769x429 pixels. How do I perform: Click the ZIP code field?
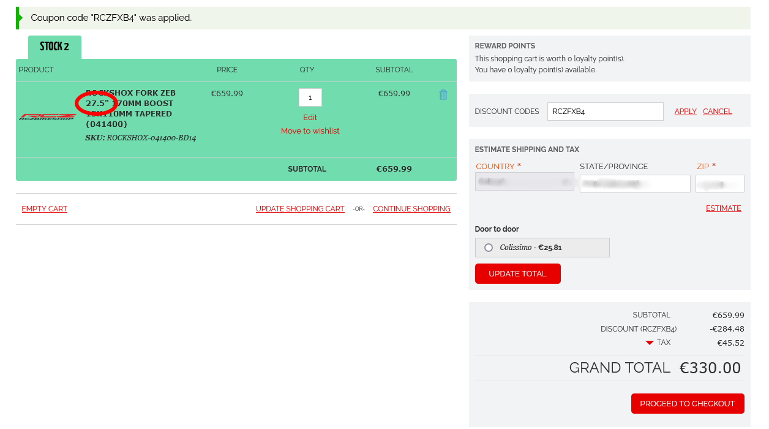(x=719, y=184)
